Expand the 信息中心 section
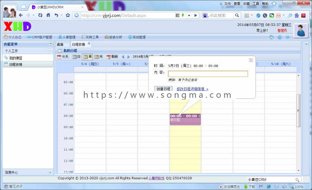The width and height of the screenshot is (312, 190). point(50,172)
